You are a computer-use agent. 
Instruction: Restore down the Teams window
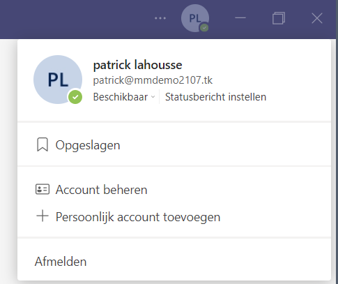click(x=279, y=18)
